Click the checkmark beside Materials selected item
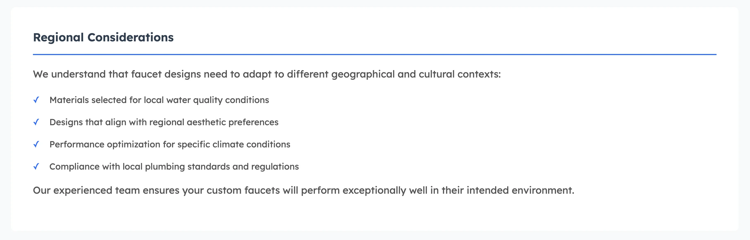Image resolution: width=750 pixels, height=240 pixels. 36,100
